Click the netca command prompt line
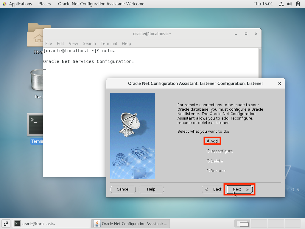 (79, 51)
